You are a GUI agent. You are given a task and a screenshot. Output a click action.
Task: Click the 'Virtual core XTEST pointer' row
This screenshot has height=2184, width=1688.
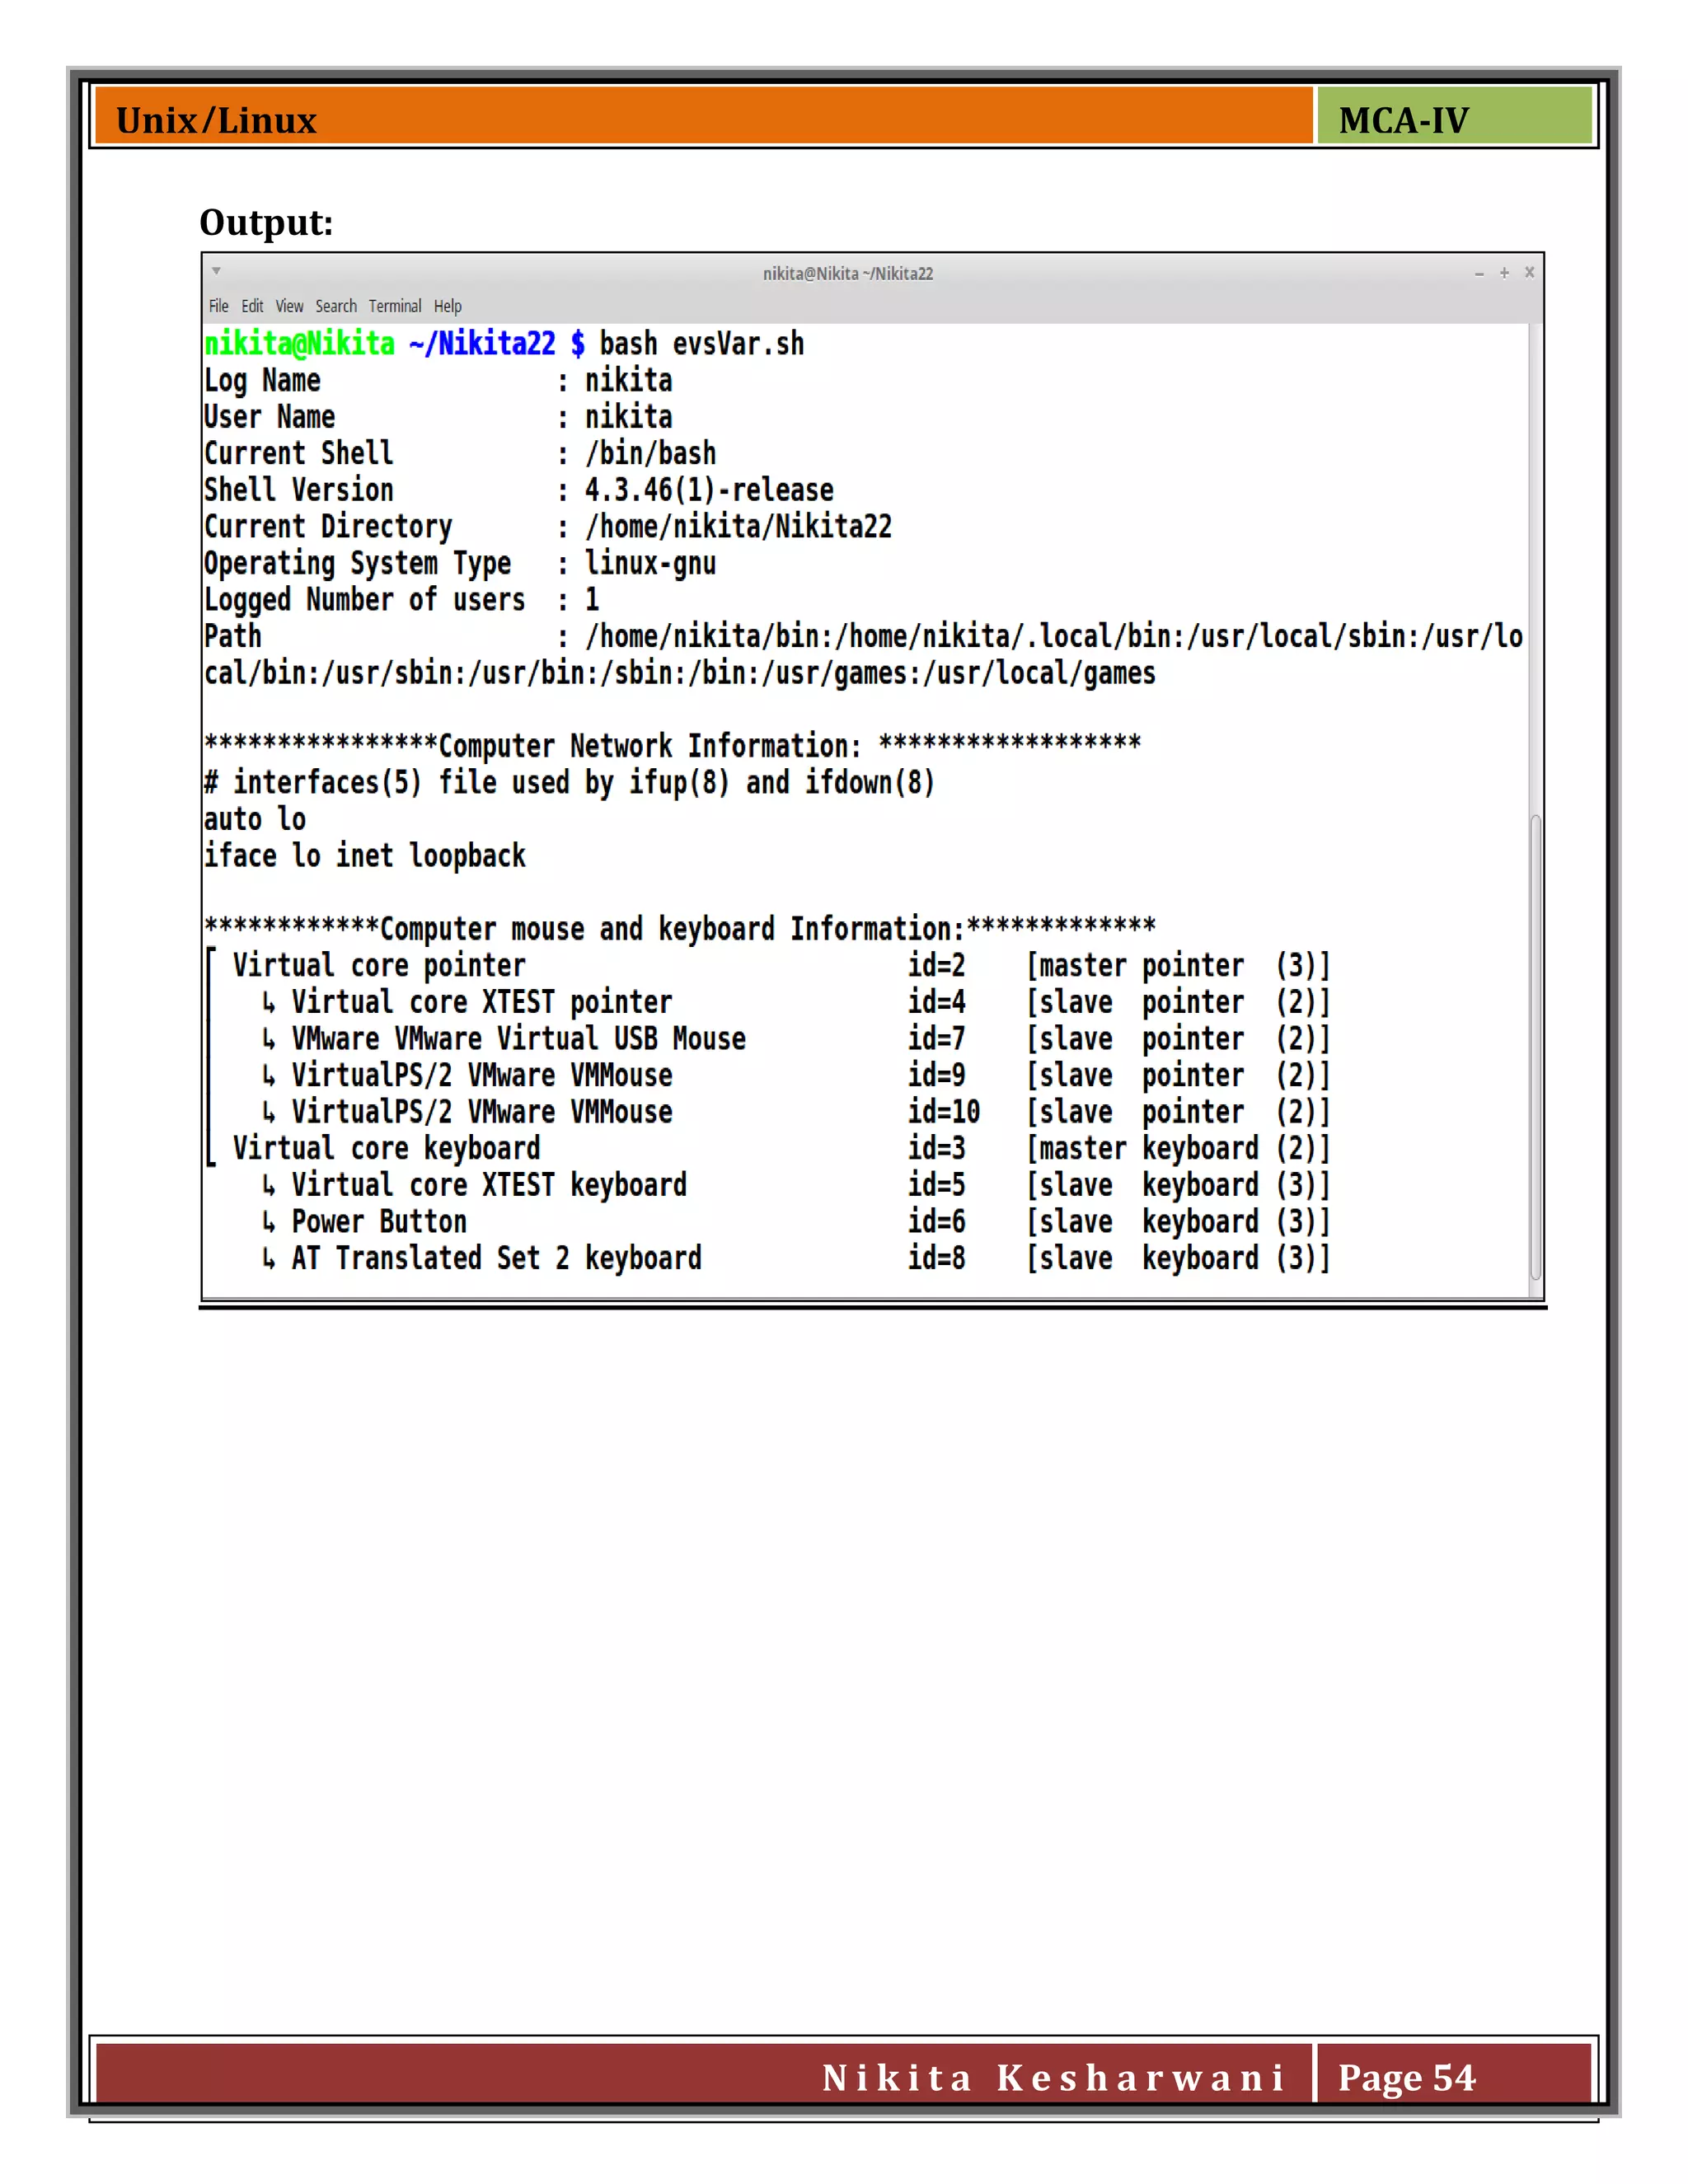[x=795, y=1002]
